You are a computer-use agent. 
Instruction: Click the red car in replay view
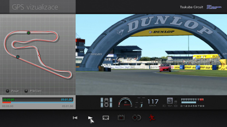(x=165, y=68)
